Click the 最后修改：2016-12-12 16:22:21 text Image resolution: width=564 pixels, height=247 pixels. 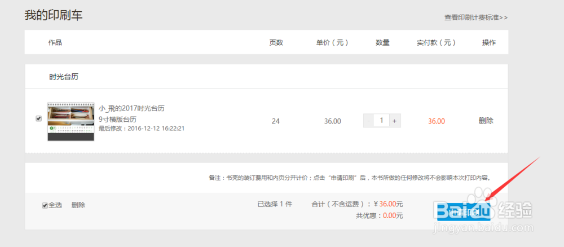tap(142, 129)
